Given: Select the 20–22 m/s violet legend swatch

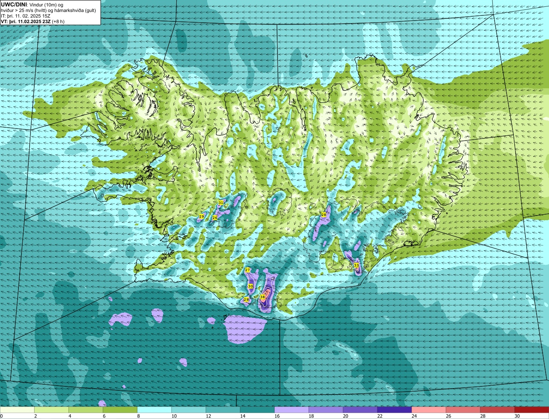Looking at the screenshot, I should click(x=360, y=410).
